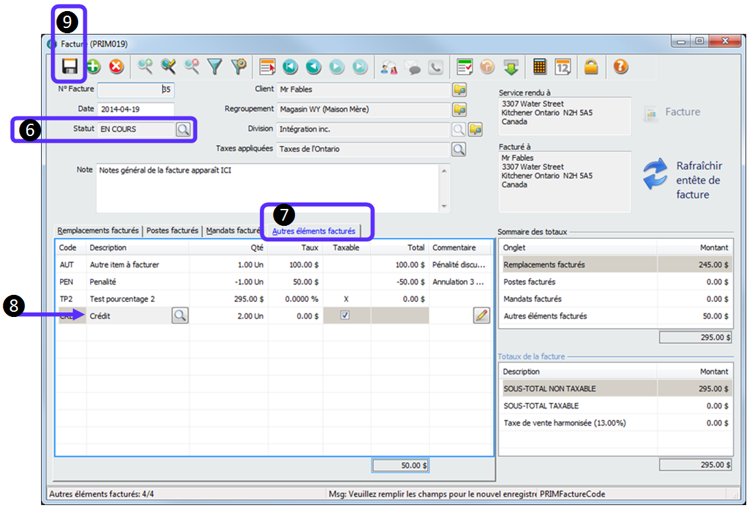
Task: Edit comment with pencil icon on Crédit row
Action: [481, 316]
